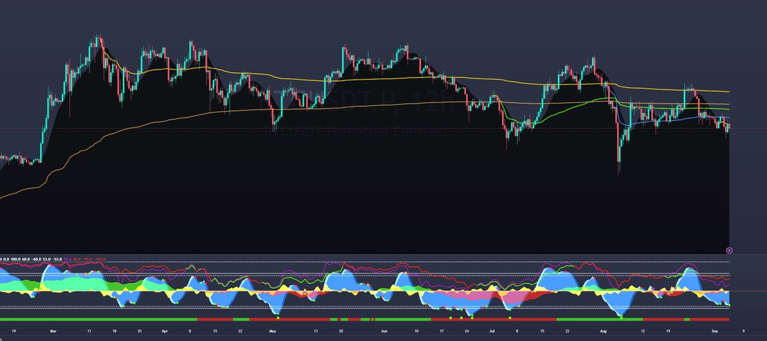Select date label 20 on time axis
Image resolution: width=767 pixels, height=341 pixels.
click(x=341, y=331)
